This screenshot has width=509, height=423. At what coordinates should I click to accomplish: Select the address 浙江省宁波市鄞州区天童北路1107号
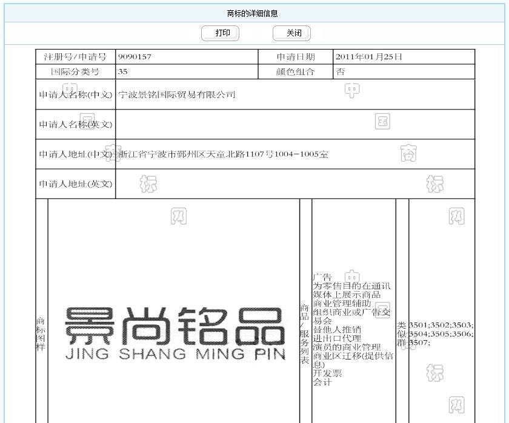[x=196, y=154]
